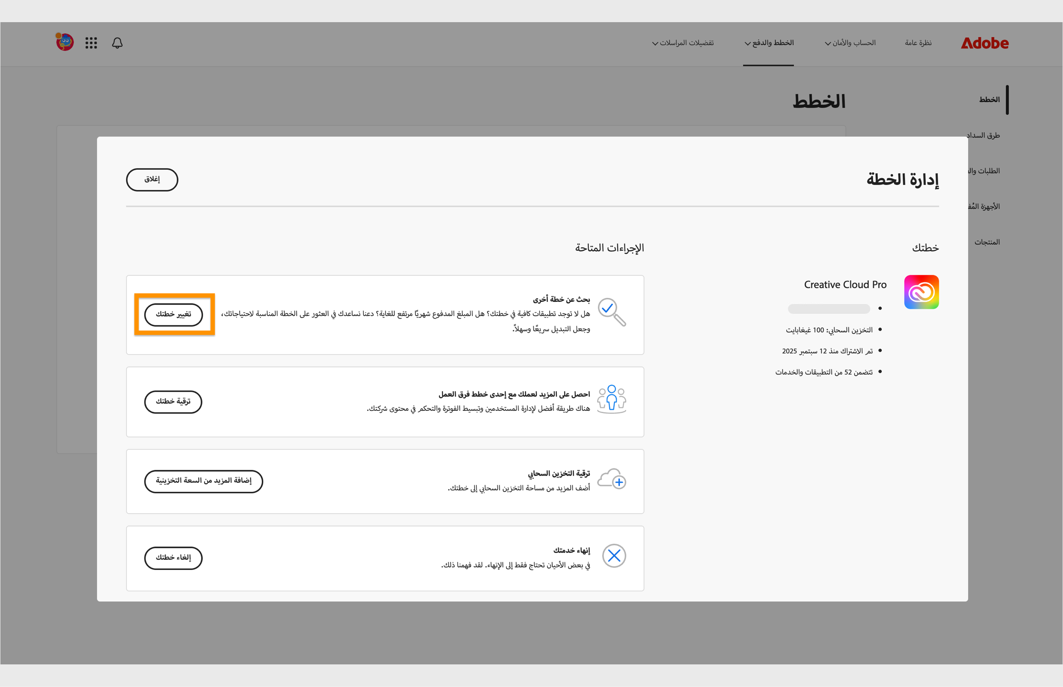Viewport: 1063px width, 687px height.
Task: Click the إغلاق button to close the dialog
Action: coord(151,180)
